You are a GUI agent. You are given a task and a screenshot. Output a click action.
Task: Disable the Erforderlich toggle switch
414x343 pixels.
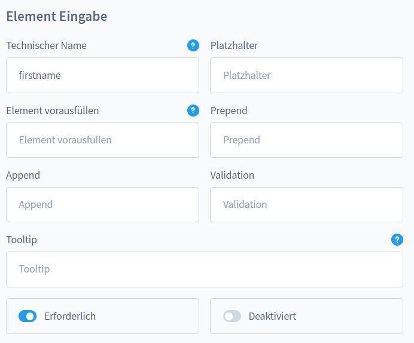28,316
